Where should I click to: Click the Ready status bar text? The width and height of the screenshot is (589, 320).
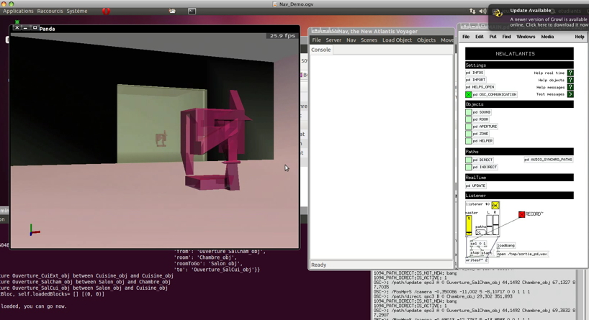coord(318,265)
